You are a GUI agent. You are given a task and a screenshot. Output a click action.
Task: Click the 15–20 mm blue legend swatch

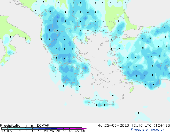click(x=42, y=128)
